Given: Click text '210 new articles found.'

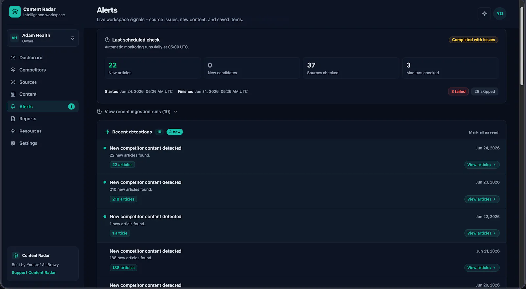Looking at the screenshot, I should click(x=131, y=189).
